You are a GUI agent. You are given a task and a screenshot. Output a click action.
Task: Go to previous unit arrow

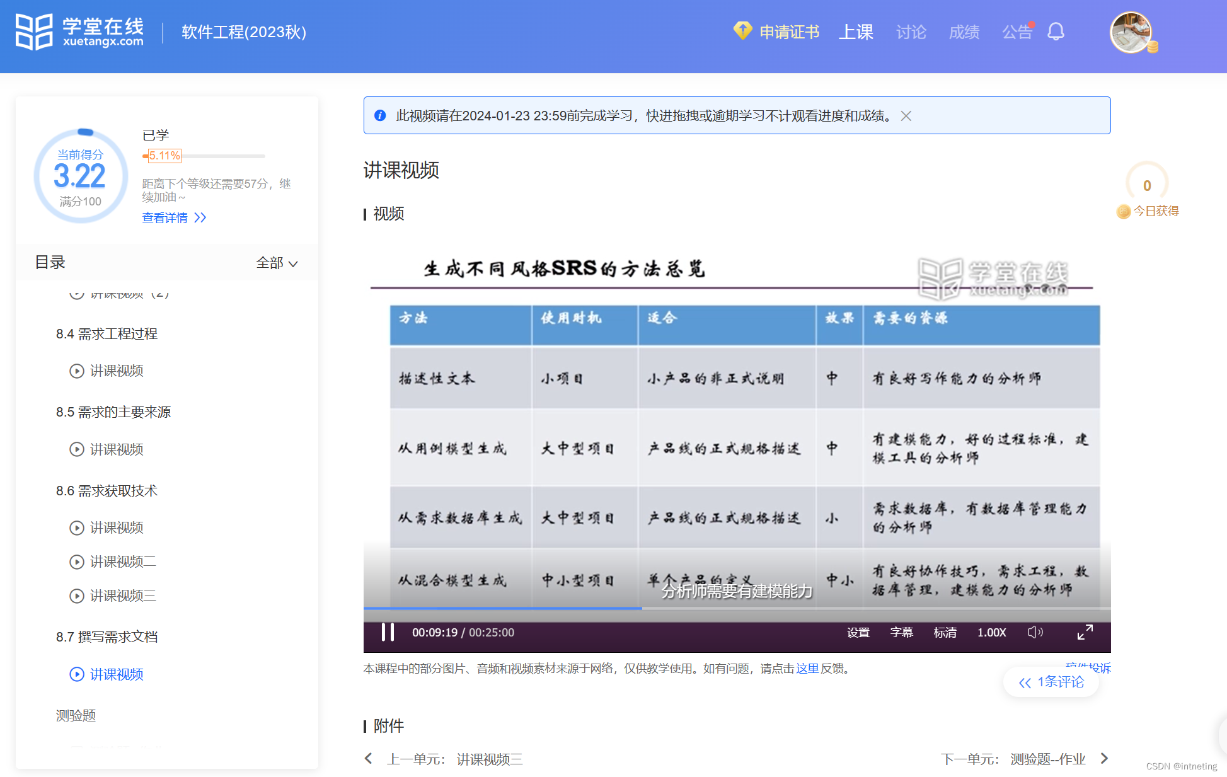[x=369, y=759]
